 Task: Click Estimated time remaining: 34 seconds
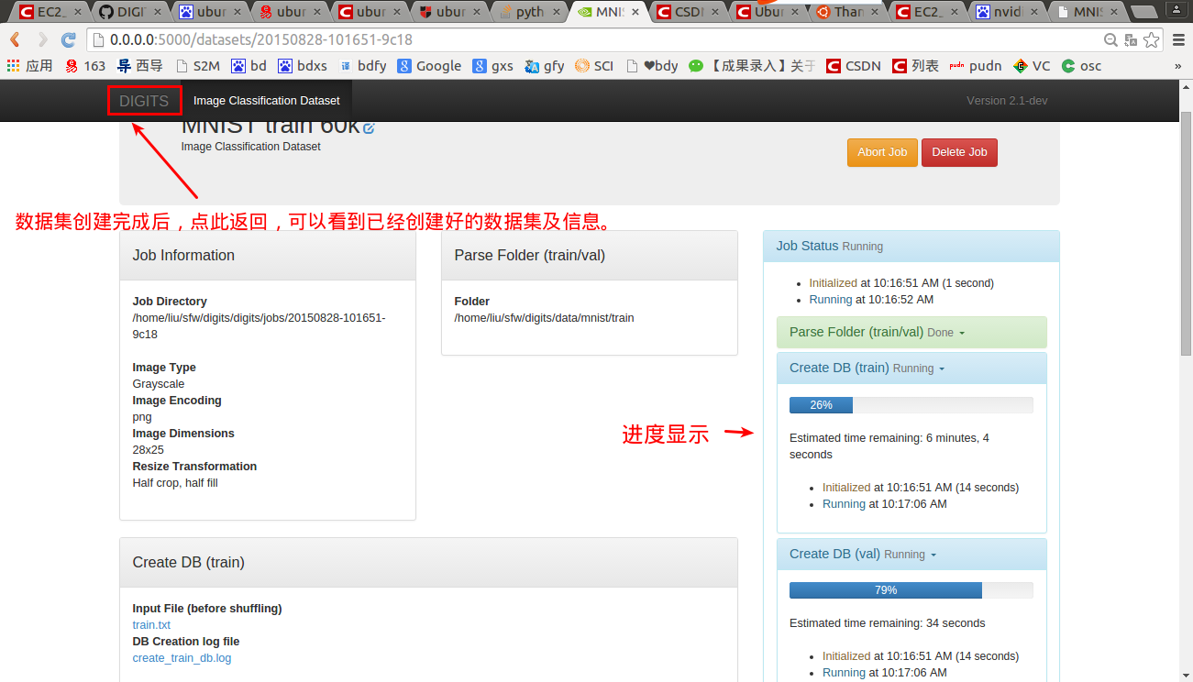(888, 623)
